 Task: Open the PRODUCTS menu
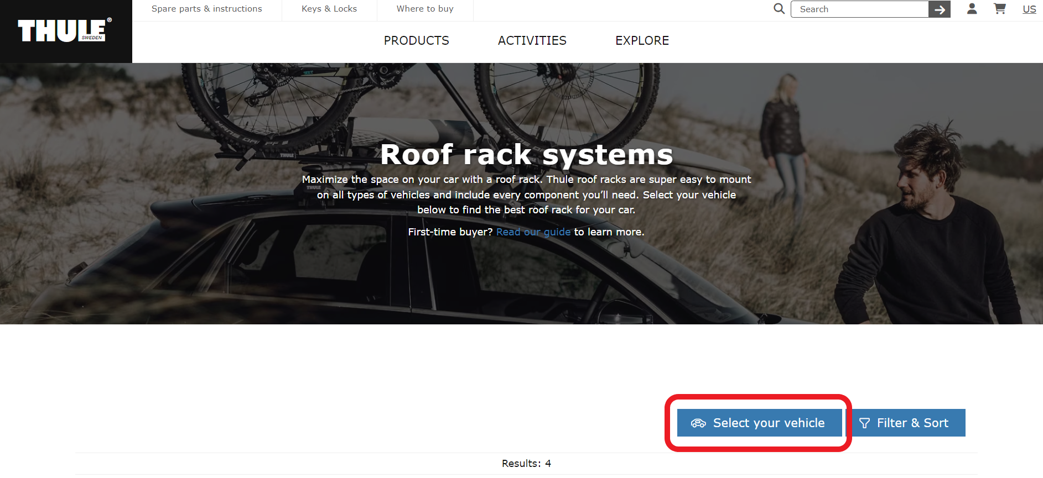[416, 41]
